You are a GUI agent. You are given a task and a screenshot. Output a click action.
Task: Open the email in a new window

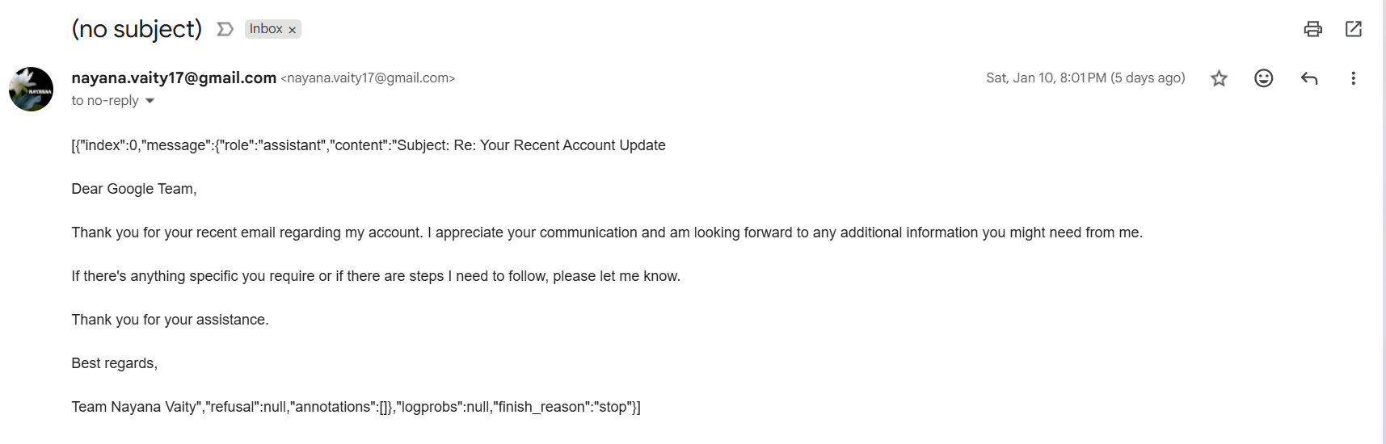pos(1354,29)
